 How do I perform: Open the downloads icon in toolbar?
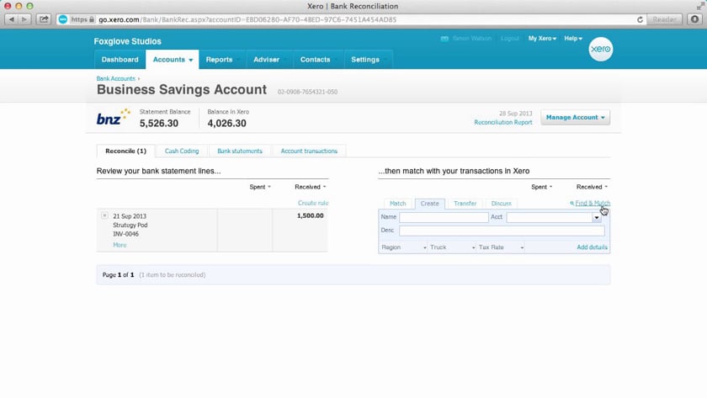click(x=695, y=19)
